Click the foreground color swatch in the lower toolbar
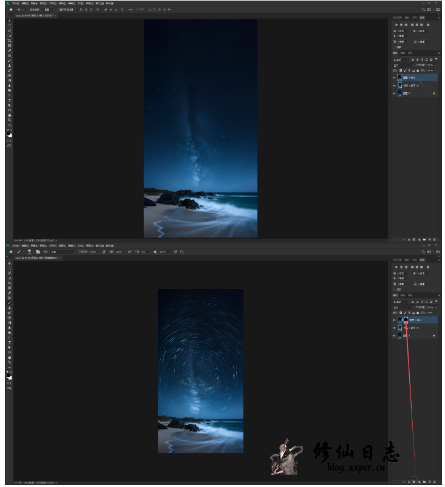 [x=8, y=376]
